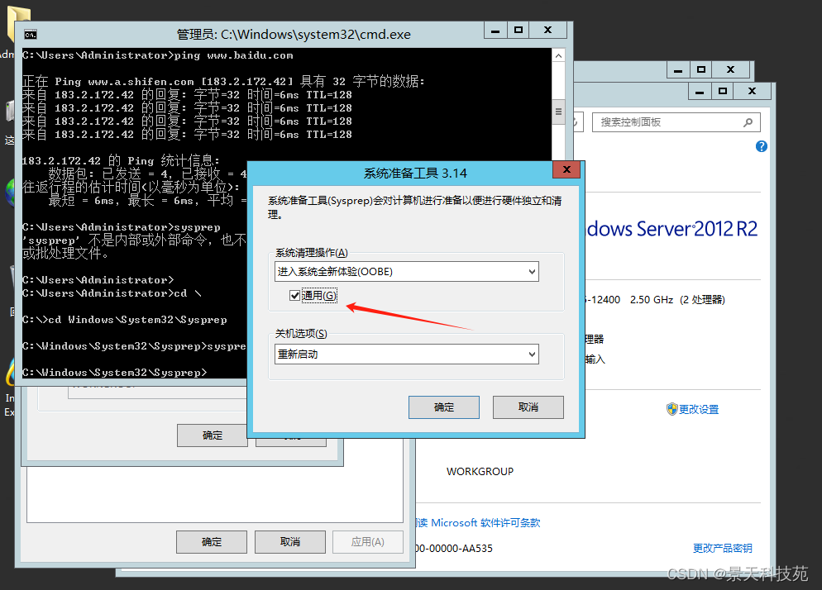Screen dimensions: 822x590
Task: Click the ping www.baidu.com command line
Action: tap(157, 55)
